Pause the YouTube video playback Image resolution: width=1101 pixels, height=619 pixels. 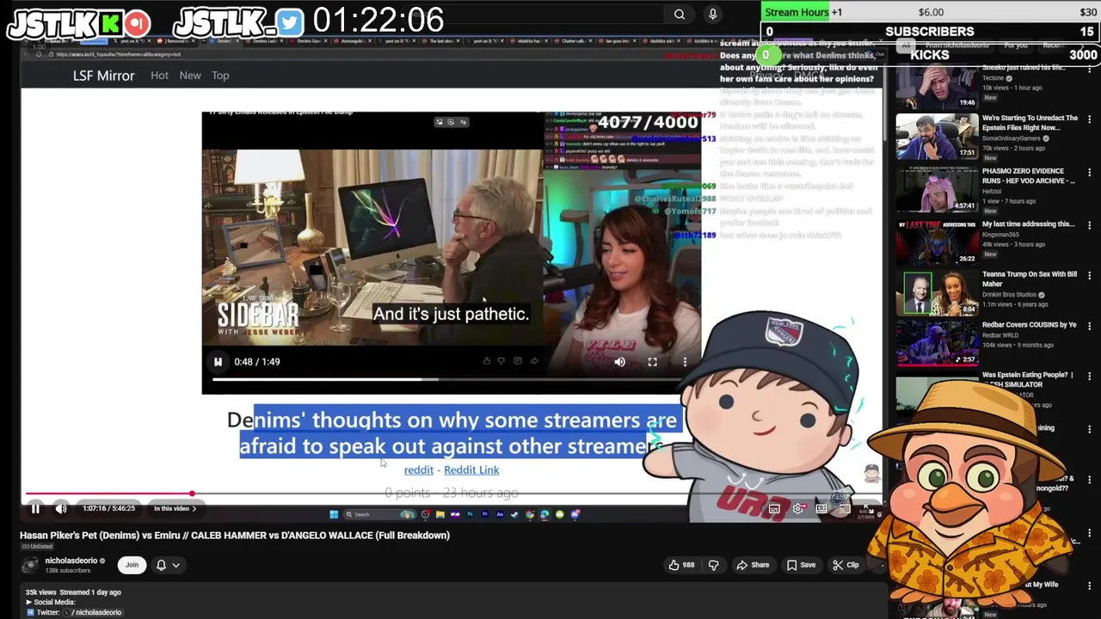pyautogui.click(x=35, y=509)
